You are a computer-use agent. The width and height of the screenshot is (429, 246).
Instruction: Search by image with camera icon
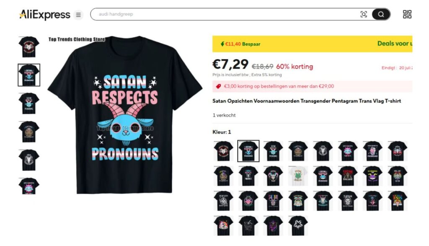point(364,14)
